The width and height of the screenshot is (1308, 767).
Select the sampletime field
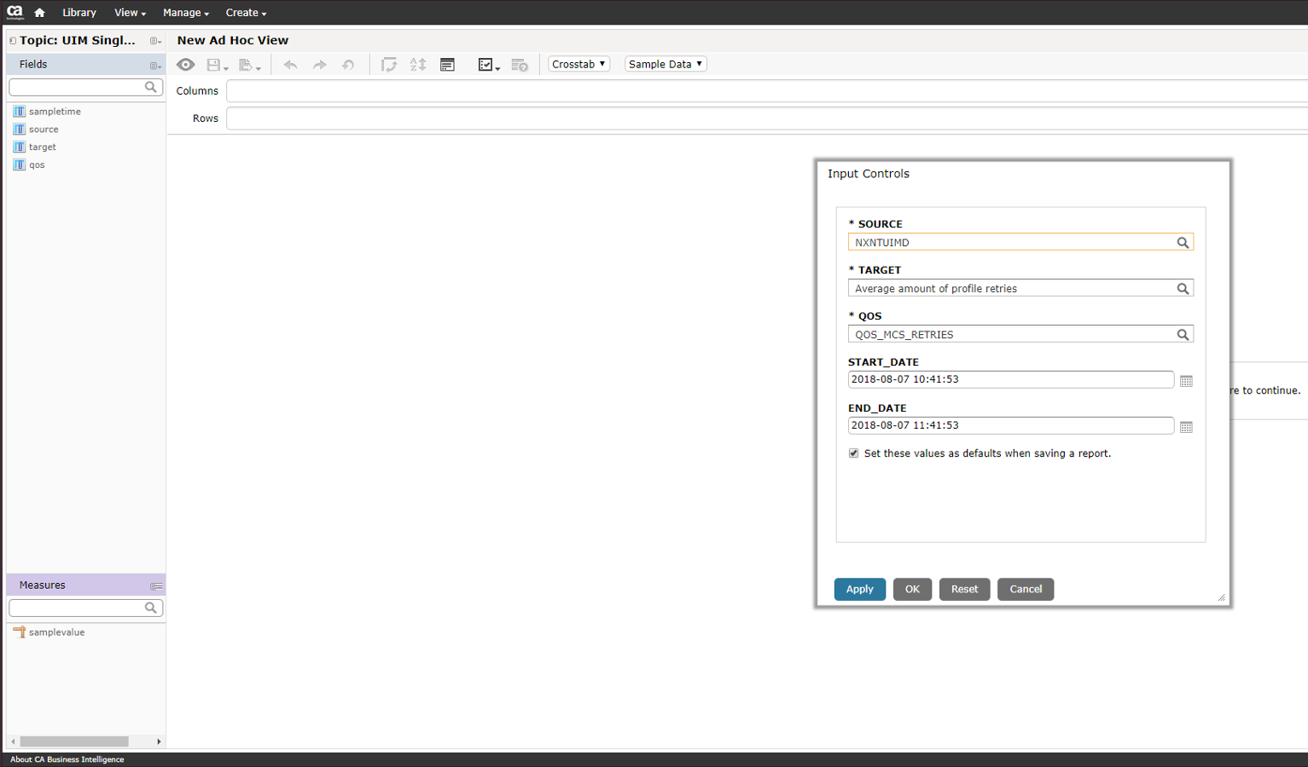coord(55,112)
